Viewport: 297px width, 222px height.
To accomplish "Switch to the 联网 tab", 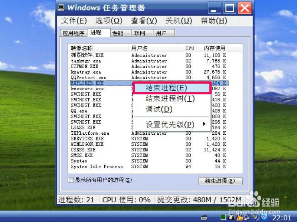I will 140,33.
